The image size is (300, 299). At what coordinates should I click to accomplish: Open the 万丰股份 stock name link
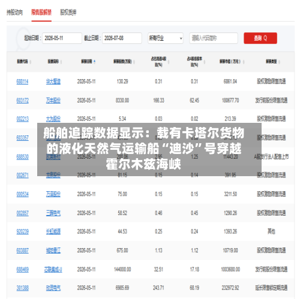[x=53, y=100]
